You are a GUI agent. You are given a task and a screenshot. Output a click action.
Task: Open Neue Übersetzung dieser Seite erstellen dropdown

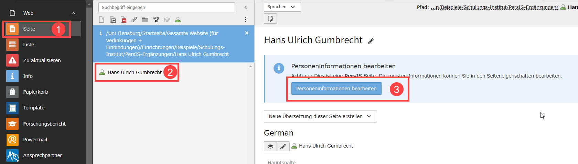[320, 116]
